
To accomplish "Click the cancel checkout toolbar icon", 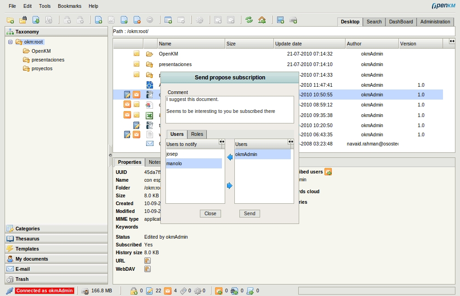I will (x=137, y=20).
